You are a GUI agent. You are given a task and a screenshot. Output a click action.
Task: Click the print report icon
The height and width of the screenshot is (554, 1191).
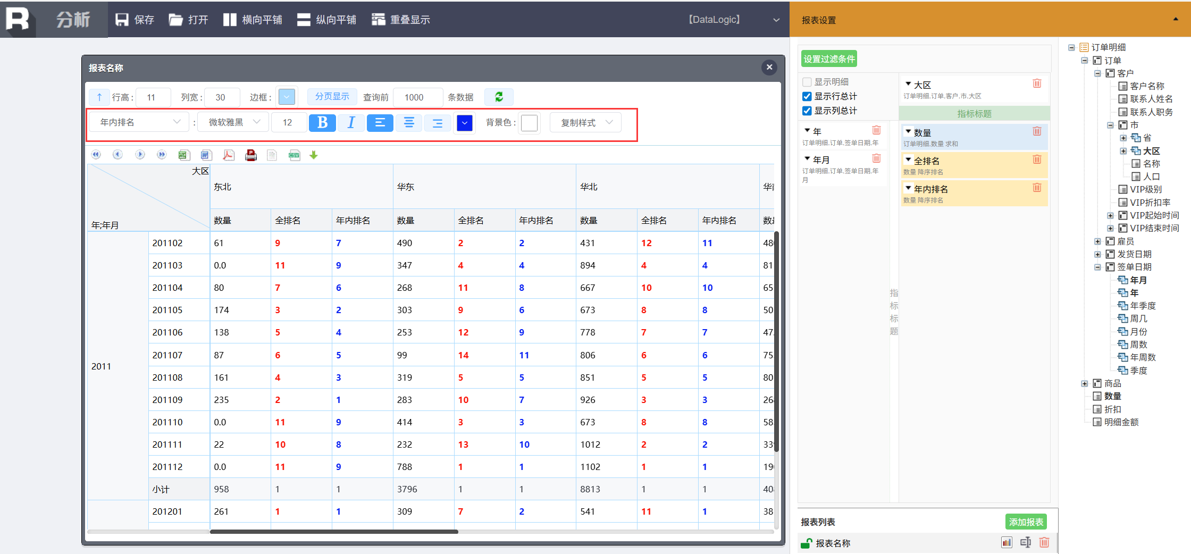[x=251, y=155]
